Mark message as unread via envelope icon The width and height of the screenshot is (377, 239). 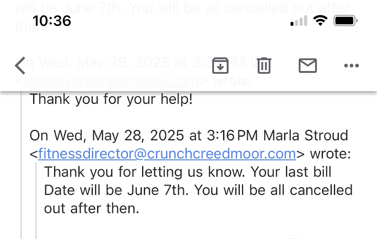coord(307,66)
